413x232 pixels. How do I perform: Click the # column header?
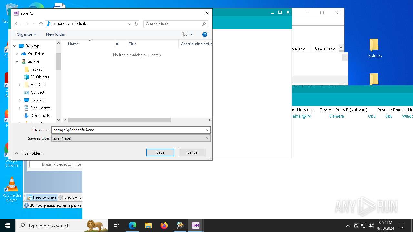pyautogui.click(x=120, y=44)
